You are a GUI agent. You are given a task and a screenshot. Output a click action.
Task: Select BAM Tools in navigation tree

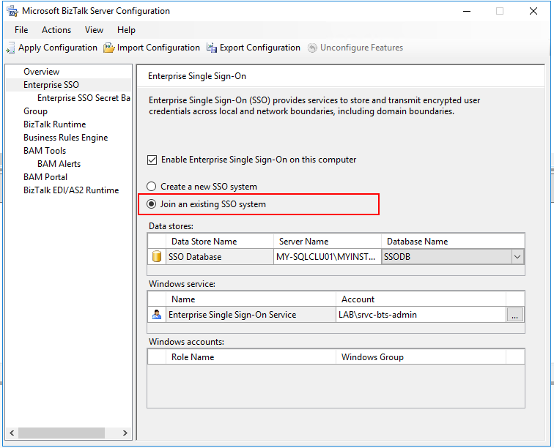pyautogui.click(x=45, y=150)
